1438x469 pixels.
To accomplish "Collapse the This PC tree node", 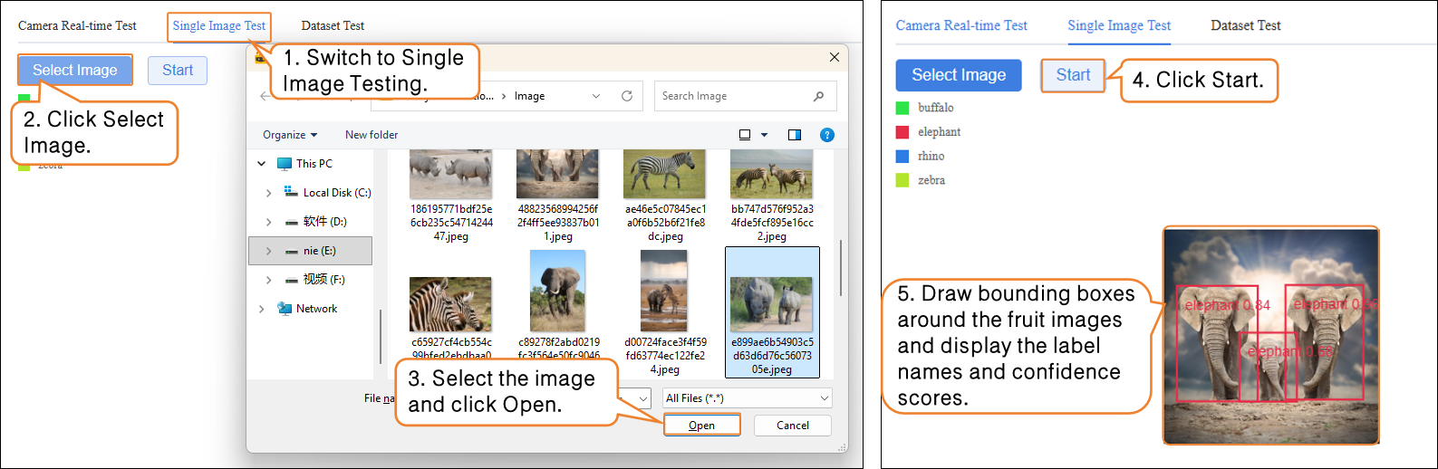I will [262, 164].
